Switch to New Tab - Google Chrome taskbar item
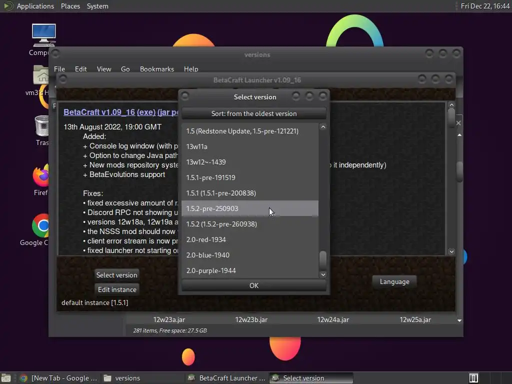 59,378
